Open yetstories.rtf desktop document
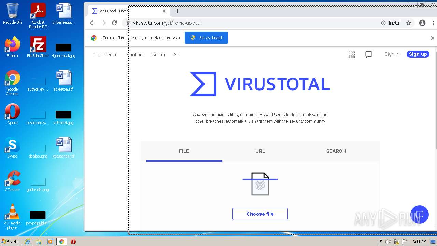437x246 pixels. point(64,148)
